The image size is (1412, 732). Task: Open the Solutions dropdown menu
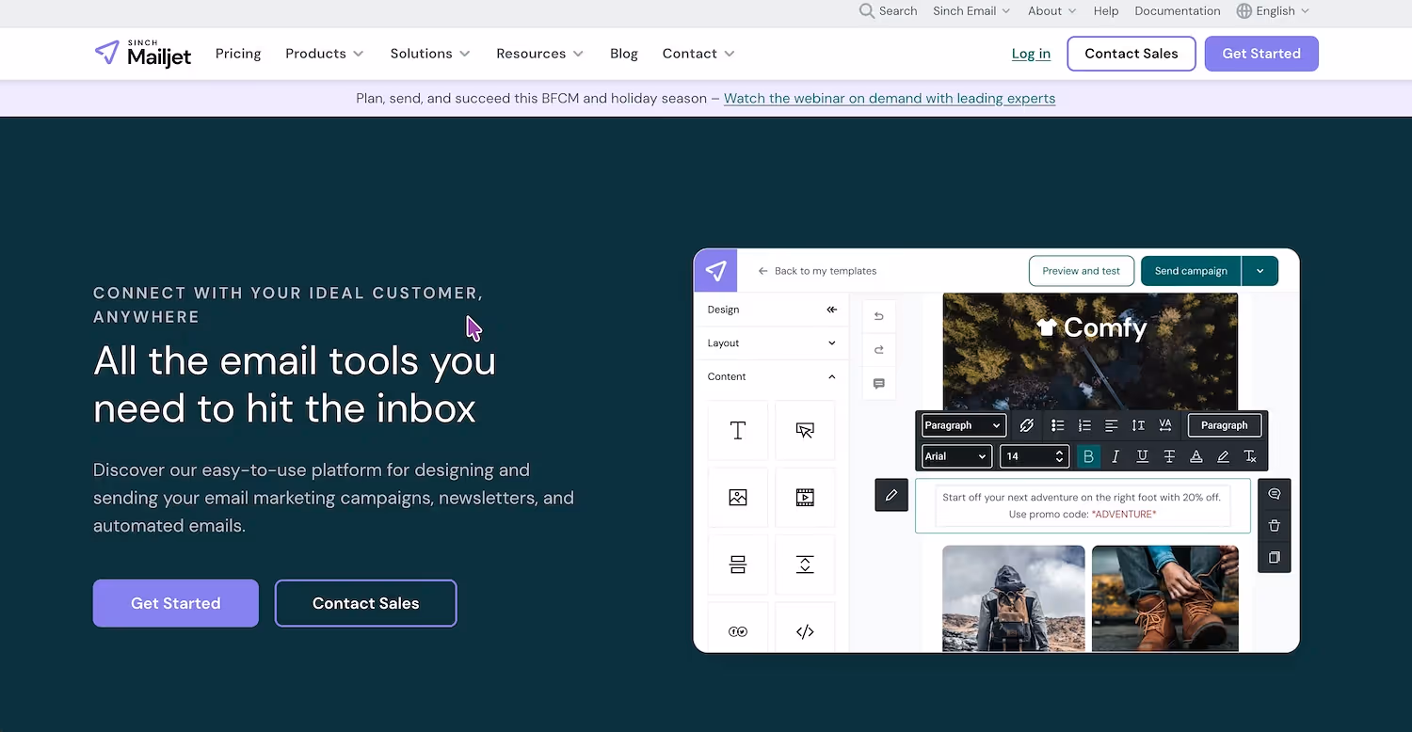(430, 54)
